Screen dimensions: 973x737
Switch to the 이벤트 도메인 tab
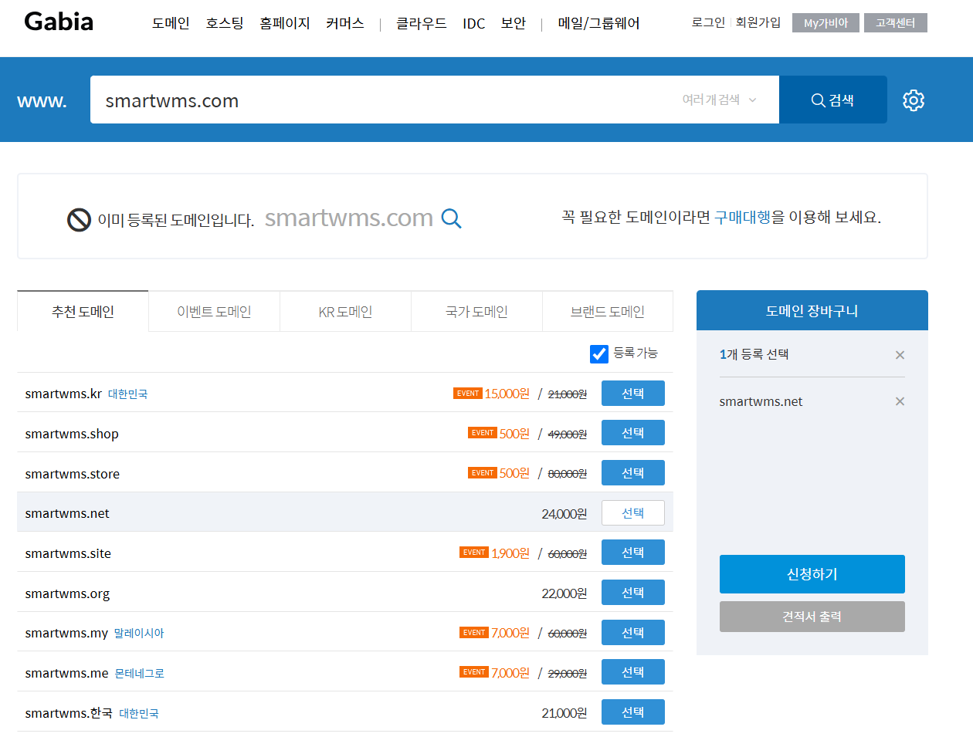[214, 312]
